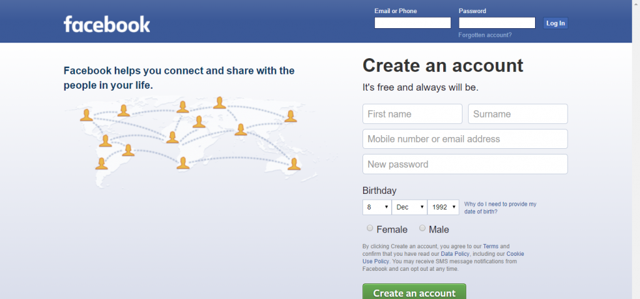Focus the header Password login field
The width and height of the screenshot is (640, 299).
[x=497, y=23]
